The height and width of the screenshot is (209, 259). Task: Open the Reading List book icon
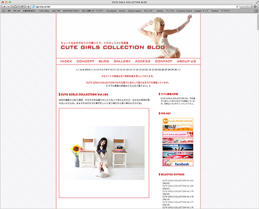tap(4, 11)
